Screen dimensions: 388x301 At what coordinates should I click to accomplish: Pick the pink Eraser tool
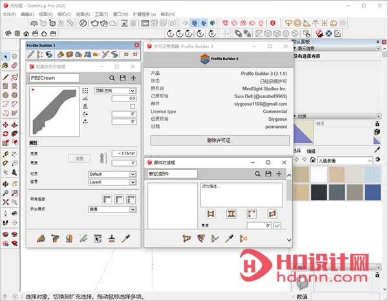(14, 66)
